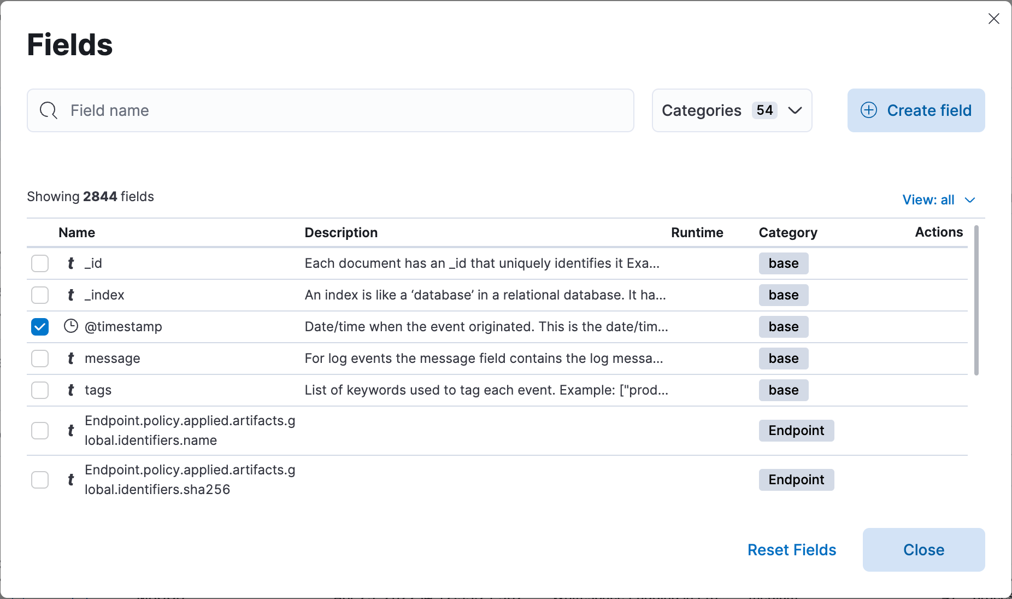1012x599 pixels.
Task: Open the View: all dropdown
Action: pos(939,199)
